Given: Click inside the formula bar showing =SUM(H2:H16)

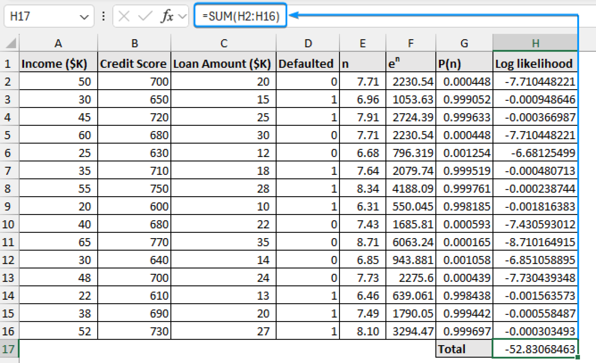Looking at the screenshot, I should [240, 16].
